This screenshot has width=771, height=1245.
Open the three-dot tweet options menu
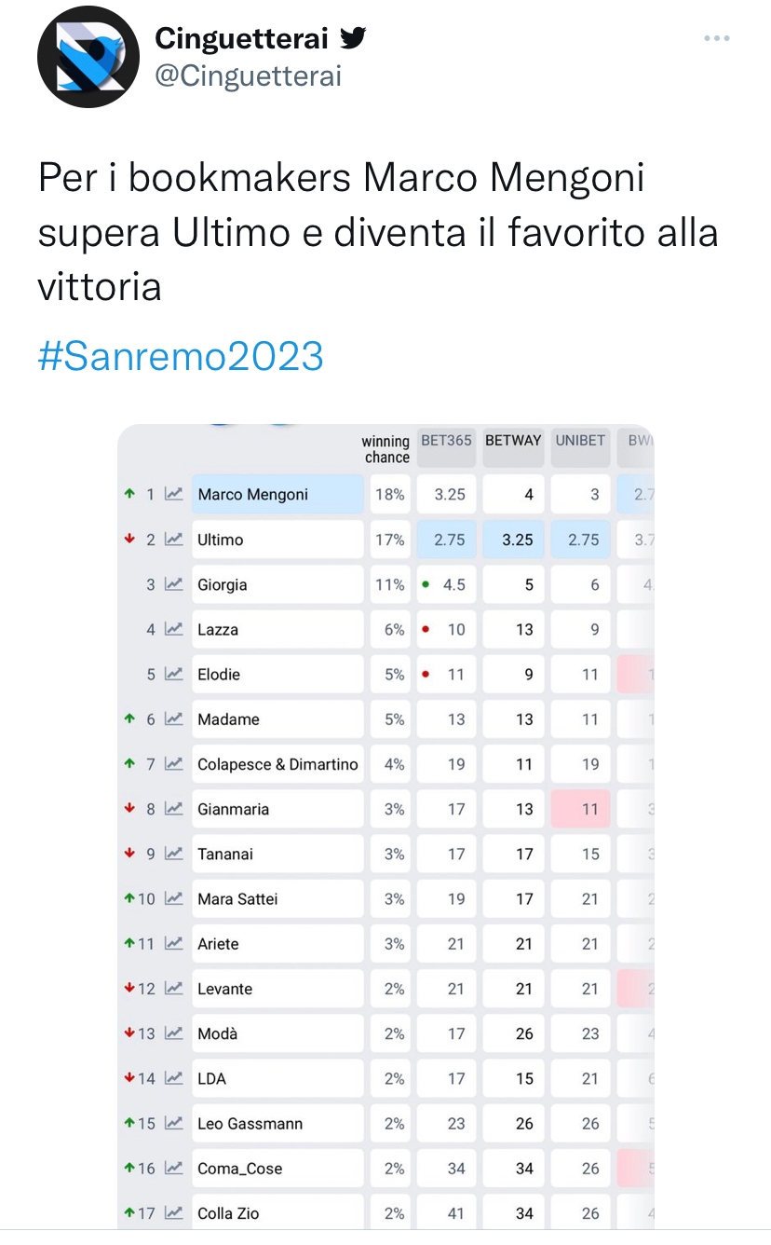tap(716, 38)
